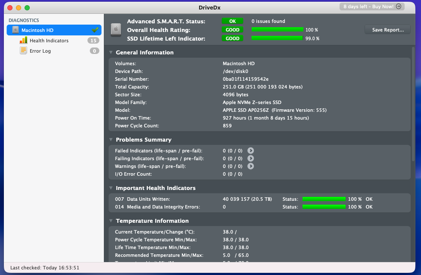This screenshot has height=275, width=421.
Task: Click the Error Log document icon
Action: point(23,51)
